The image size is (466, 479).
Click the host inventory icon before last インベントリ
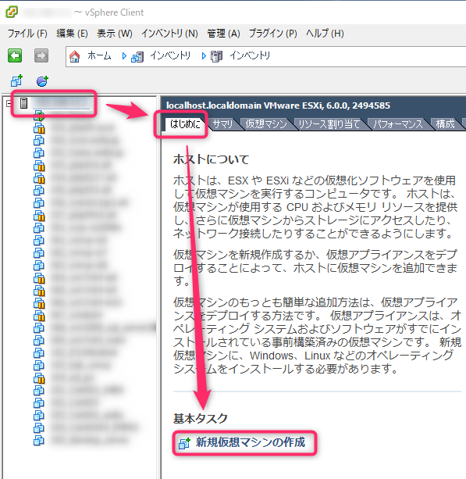[216, 57]
